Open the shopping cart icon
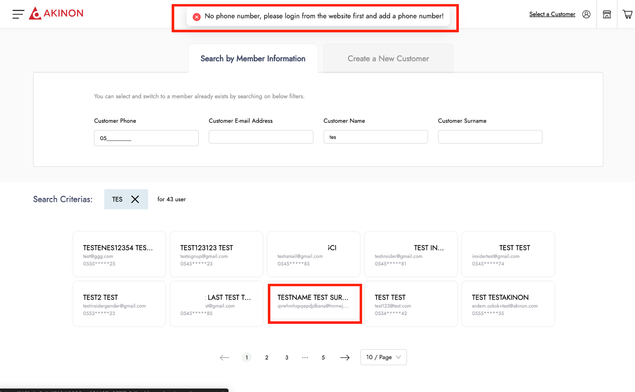Viewport: 635px width, 392px height. [627, 14]
